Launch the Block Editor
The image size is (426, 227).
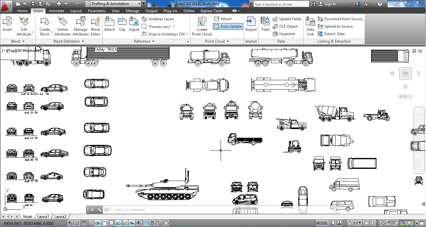[x=96, y=26]
